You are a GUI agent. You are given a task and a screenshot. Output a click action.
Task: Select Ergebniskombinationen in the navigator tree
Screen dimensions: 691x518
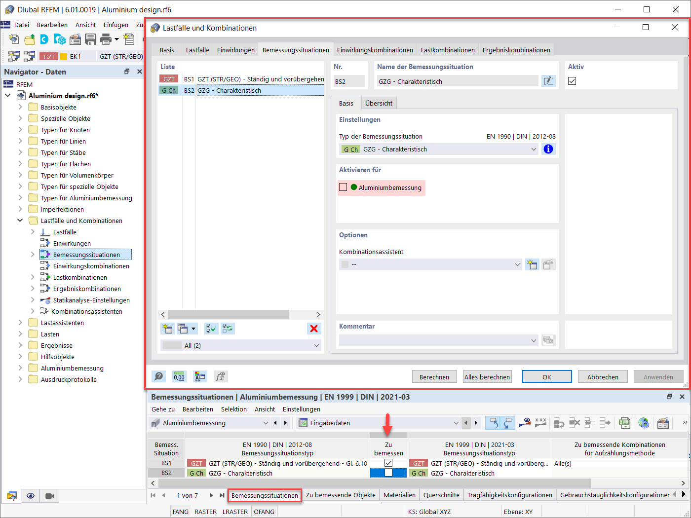point(87,289)
